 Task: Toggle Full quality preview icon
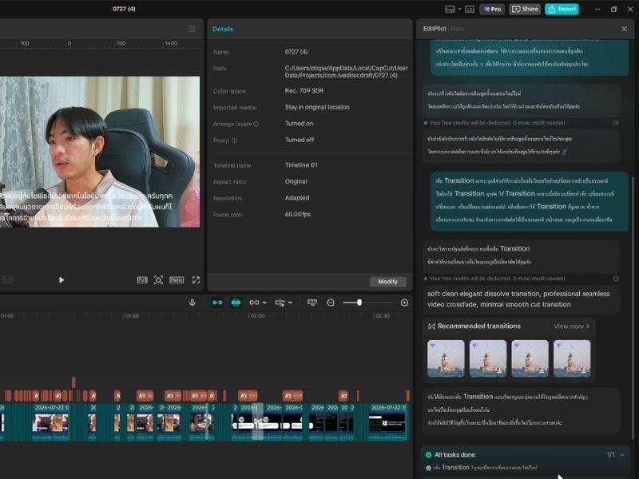click(142, 280)
